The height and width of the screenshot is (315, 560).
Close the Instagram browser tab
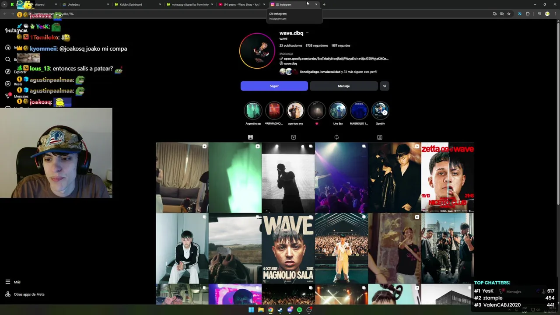[x=316, y=4]
